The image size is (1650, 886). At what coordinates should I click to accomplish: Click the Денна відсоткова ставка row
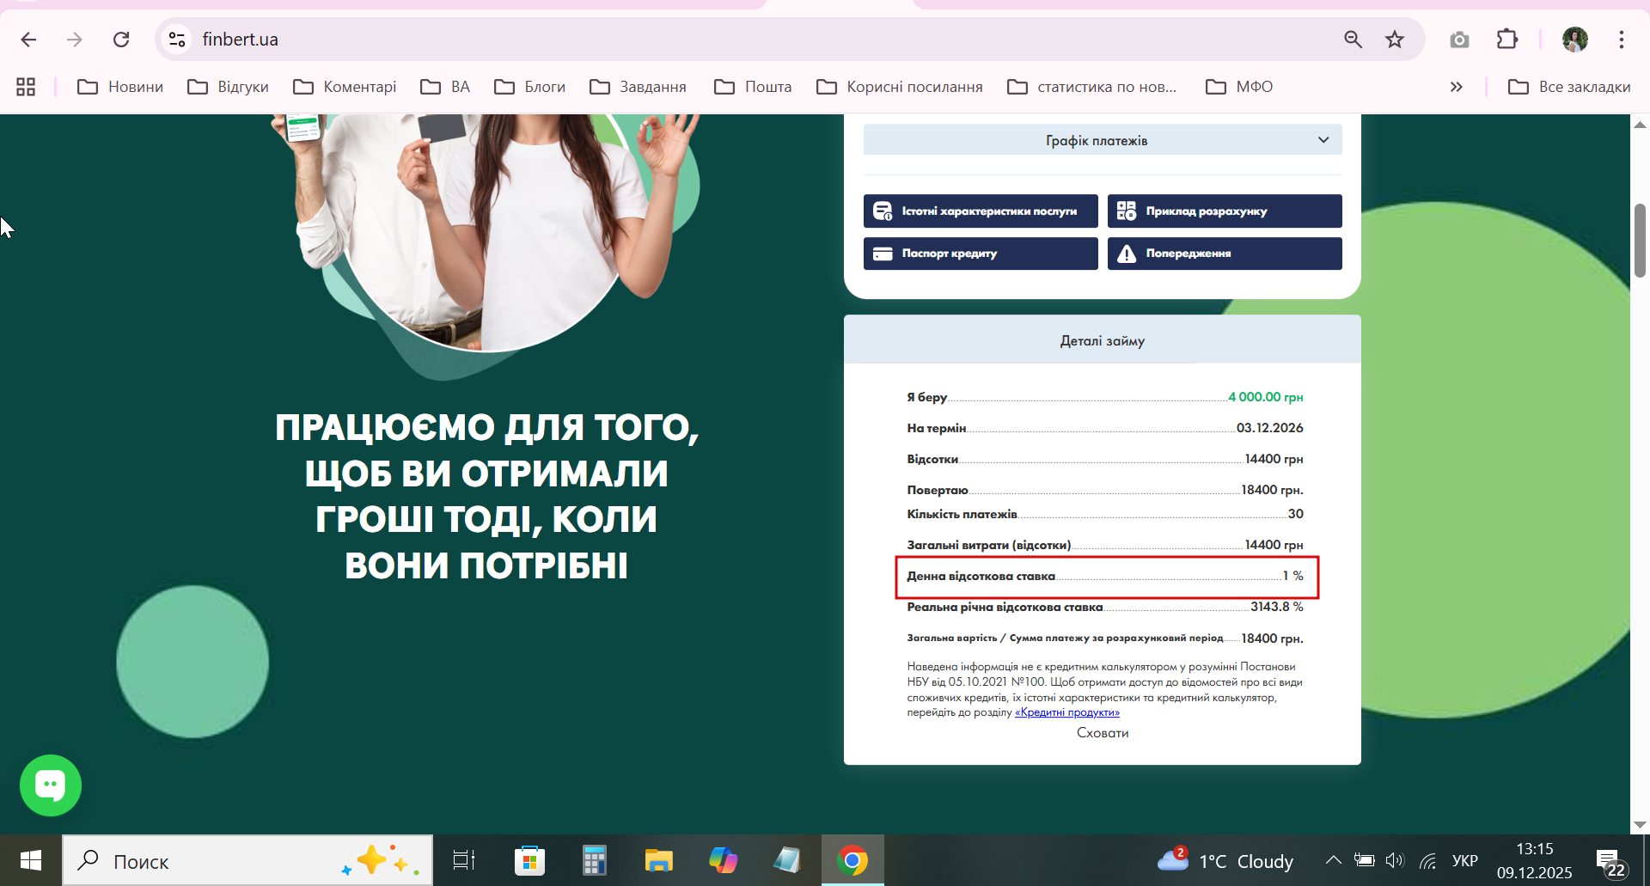click(x=1106, y=576)
